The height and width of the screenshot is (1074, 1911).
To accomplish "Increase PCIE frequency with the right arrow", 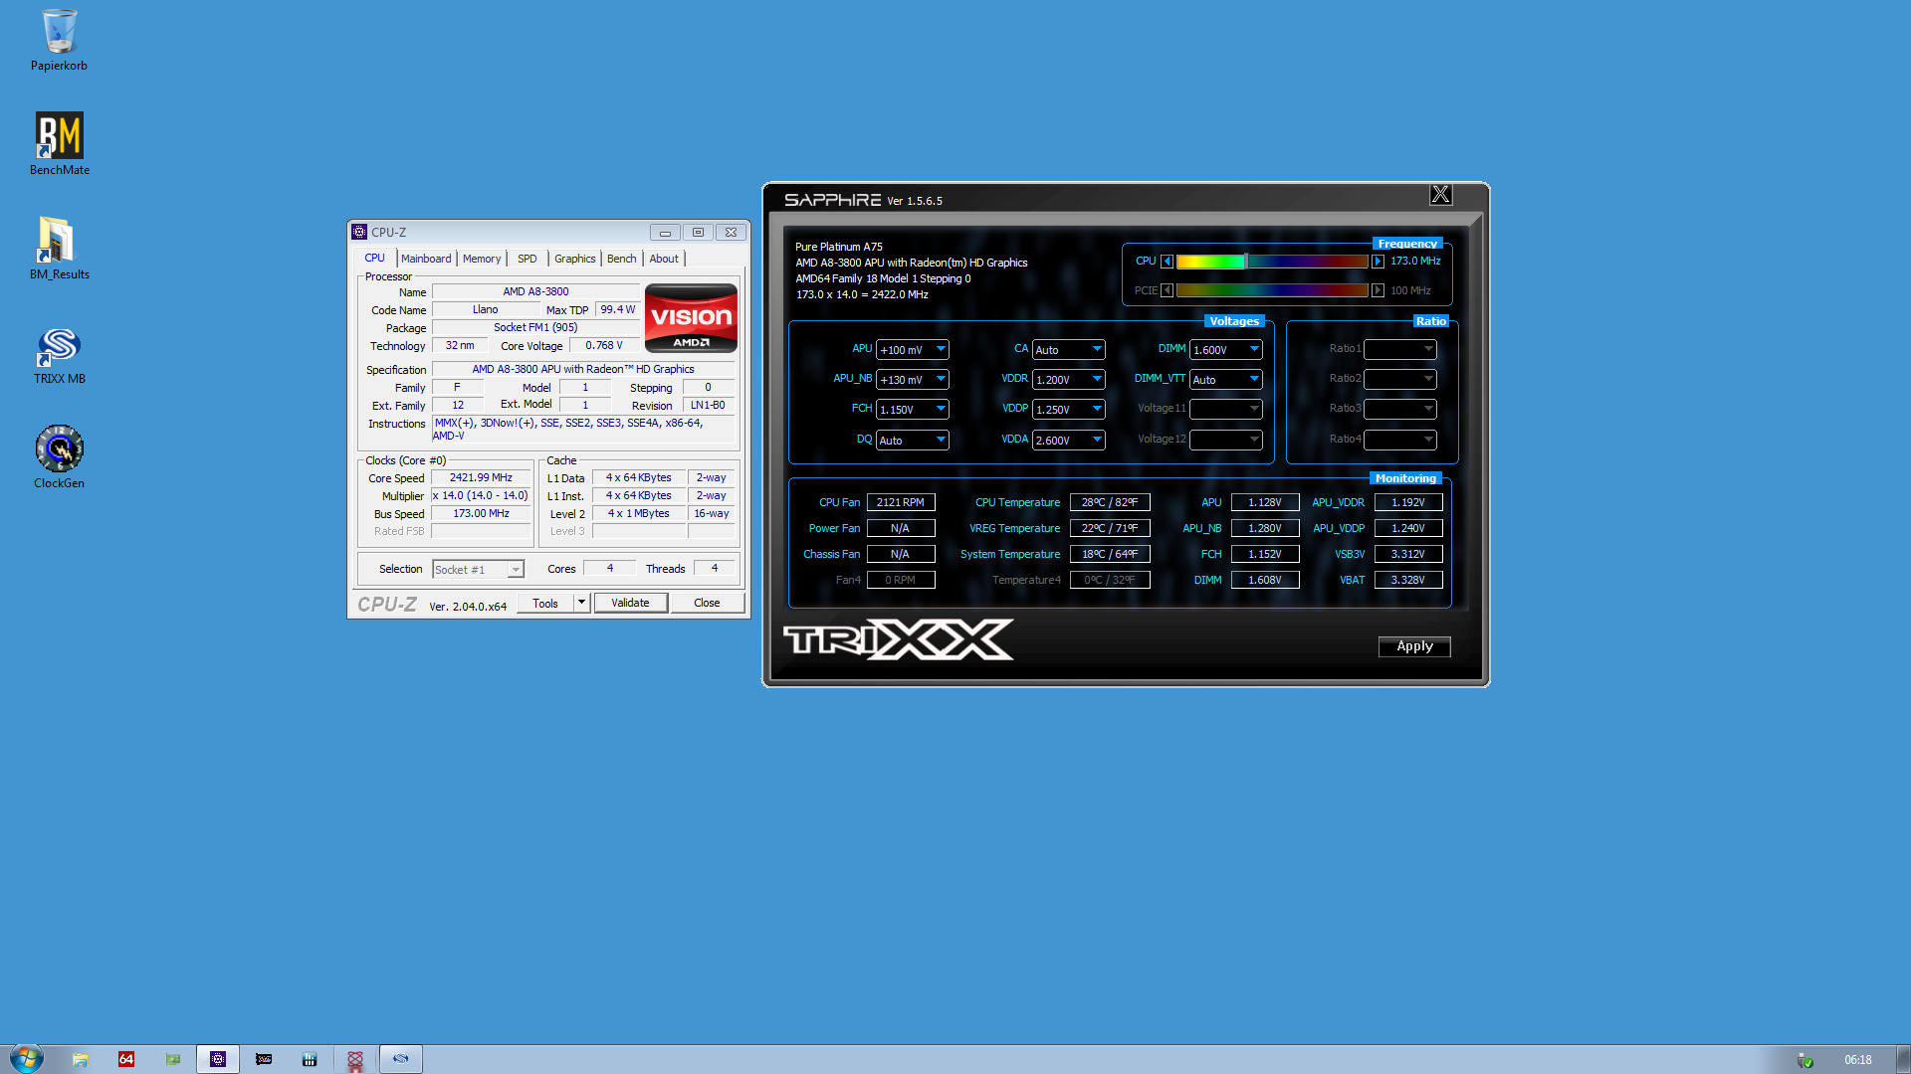I will (1378, 290).
